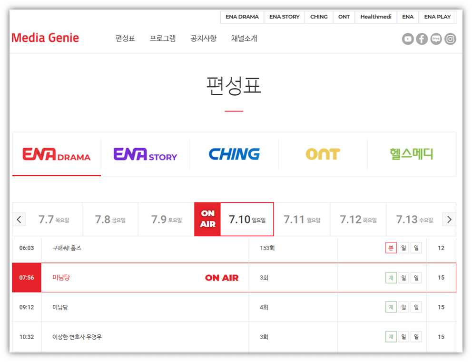Click CHING in the top bar
This screenshot has width=472, height=362.
click(319, 17)
